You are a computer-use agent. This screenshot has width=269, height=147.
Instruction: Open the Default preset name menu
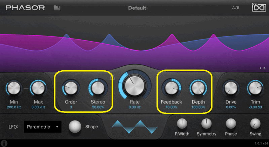point(137,8)
